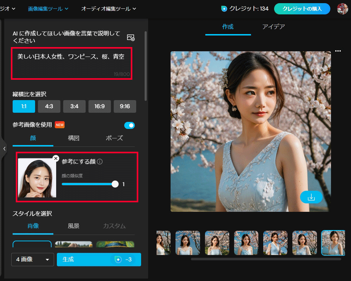This screenshot has width=351, height=281.
Task: Click the credit shield icon in header
Action: [224, 9]
